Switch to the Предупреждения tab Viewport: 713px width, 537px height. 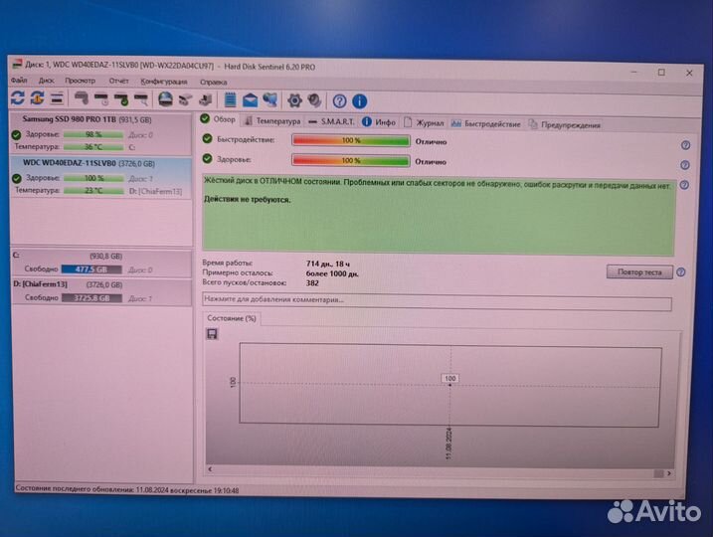coord(565,124)
